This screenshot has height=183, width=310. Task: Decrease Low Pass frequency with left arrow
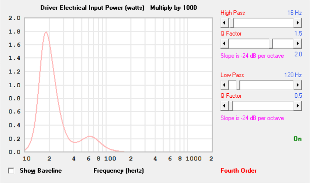pos(224,85)
